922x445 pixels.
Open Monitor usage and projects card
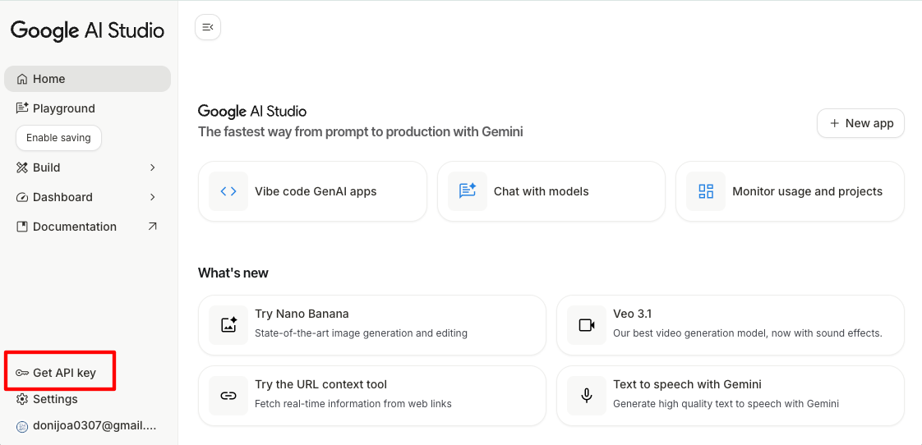791,191
